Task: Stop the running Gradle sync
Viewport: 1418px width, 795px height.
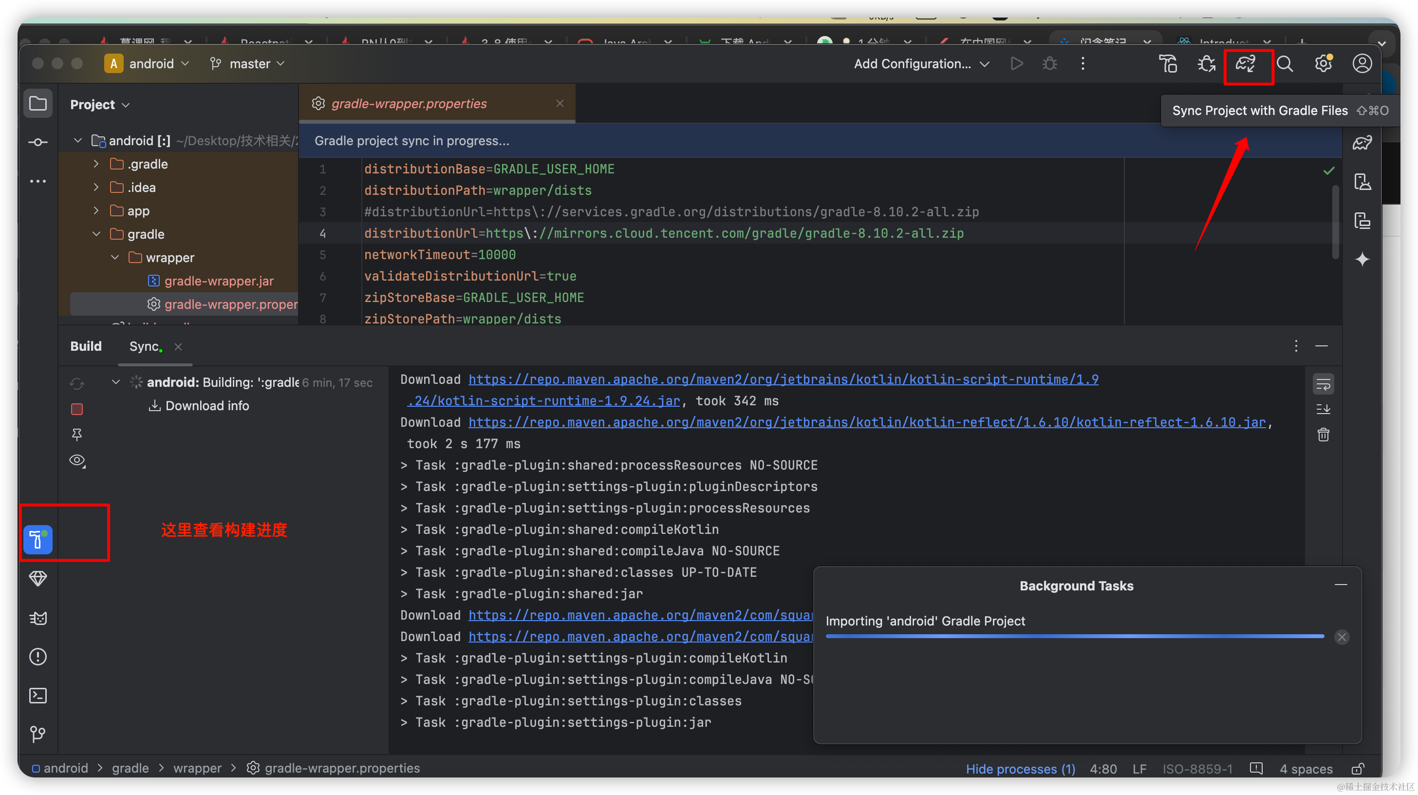Action: coord(77,409)
